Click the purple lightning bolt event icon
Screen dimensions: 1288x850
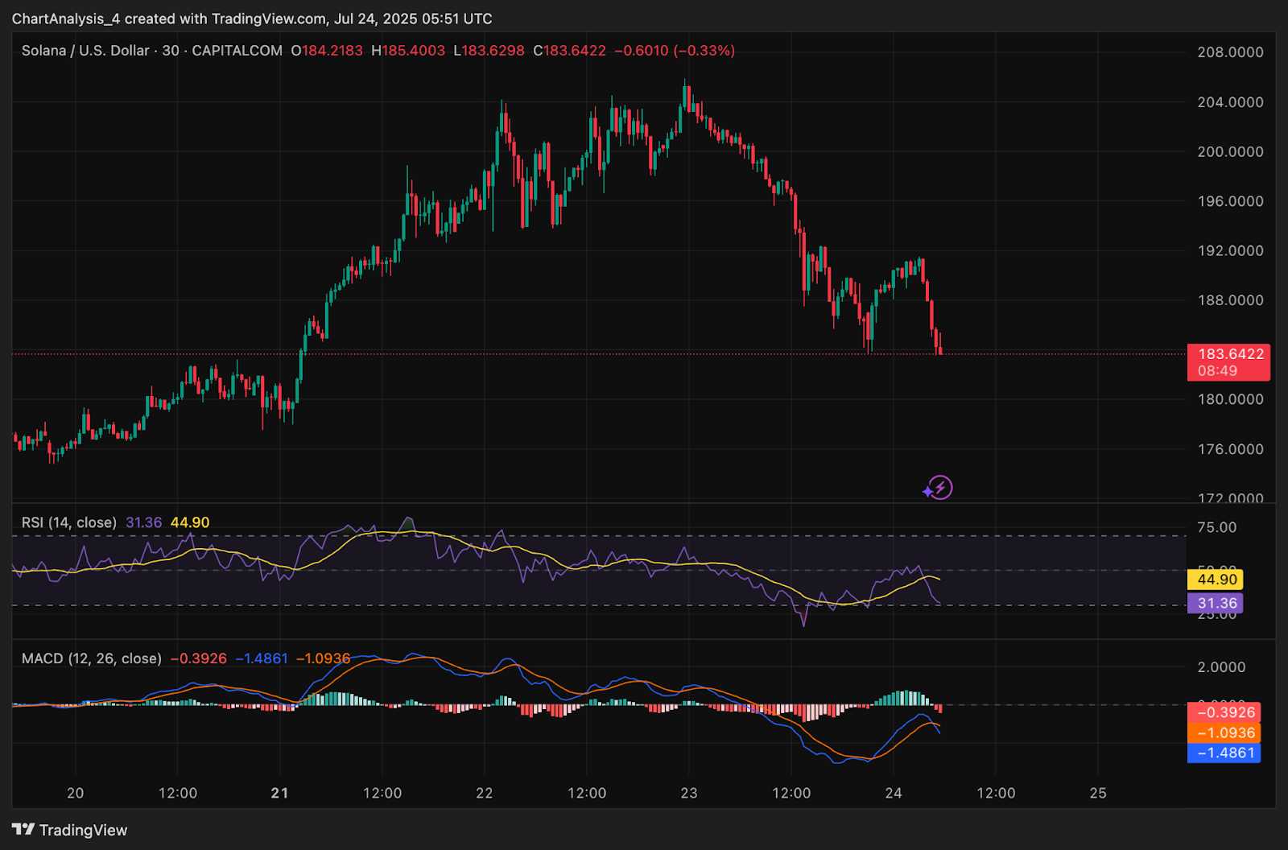click(938, 488)
